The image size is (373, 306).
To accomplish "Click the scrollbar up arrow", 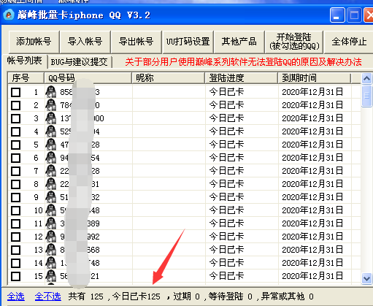I will coord(366,78).
